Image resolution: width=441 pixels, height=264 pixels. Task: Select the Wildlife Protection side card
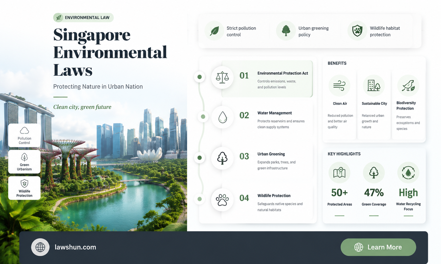tap(25, 188)
